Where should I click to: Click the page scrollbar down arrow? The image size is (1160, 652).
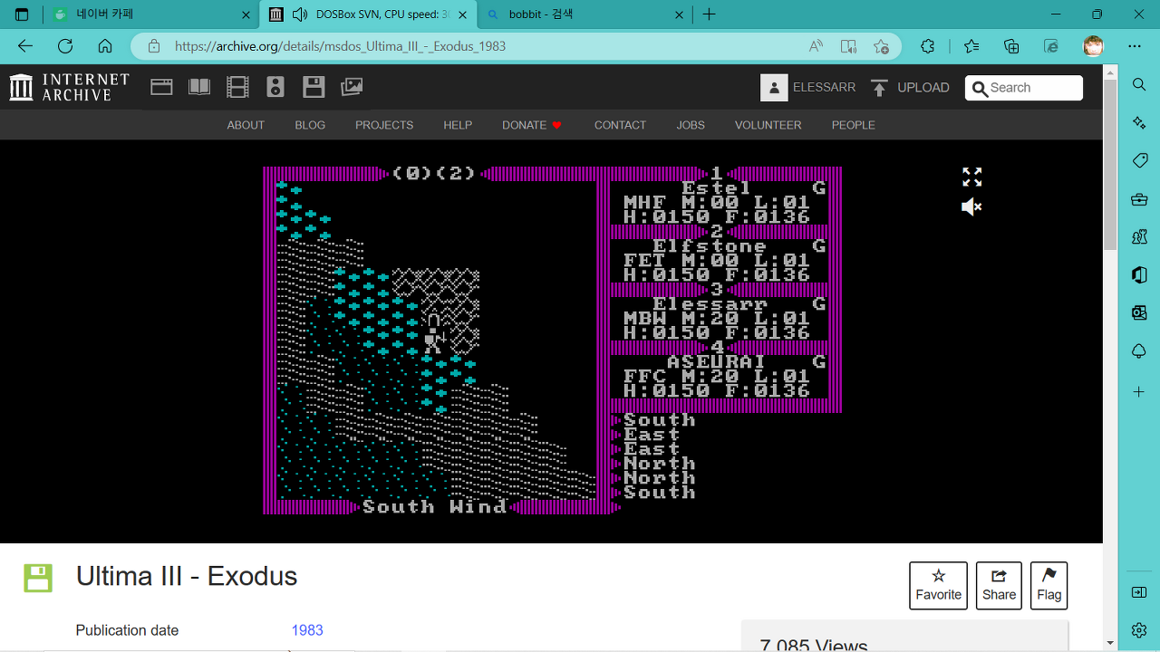(x=1110, y=644)
